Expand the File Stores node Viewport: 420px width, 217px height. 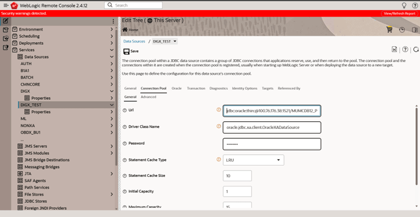pyautogui.click(x=112, y=195)
